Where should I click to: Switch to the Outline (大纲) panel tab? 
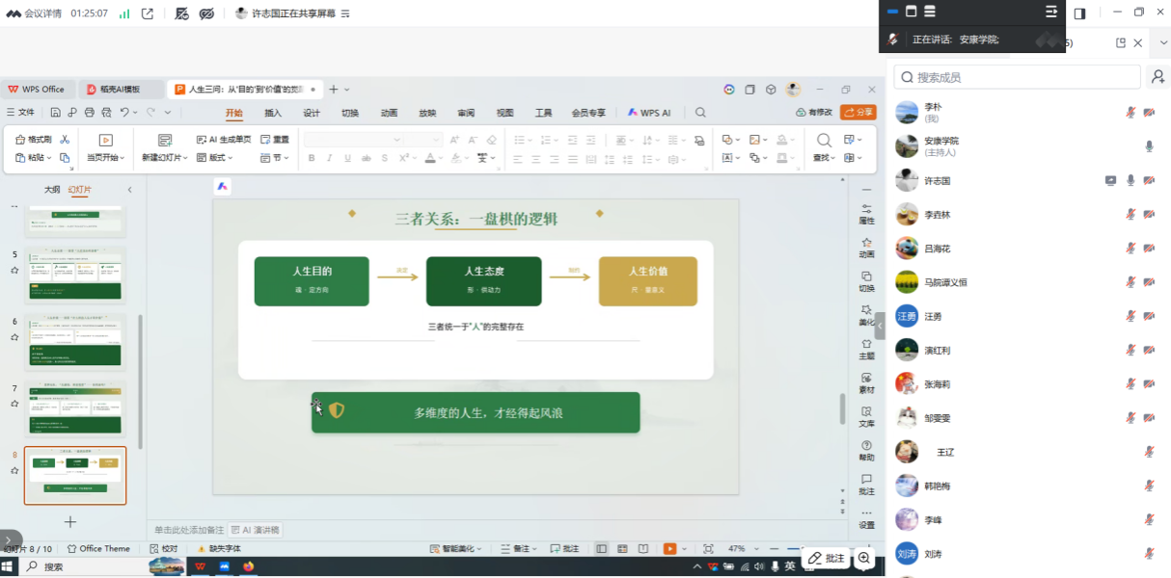click(x=52, y=190)
